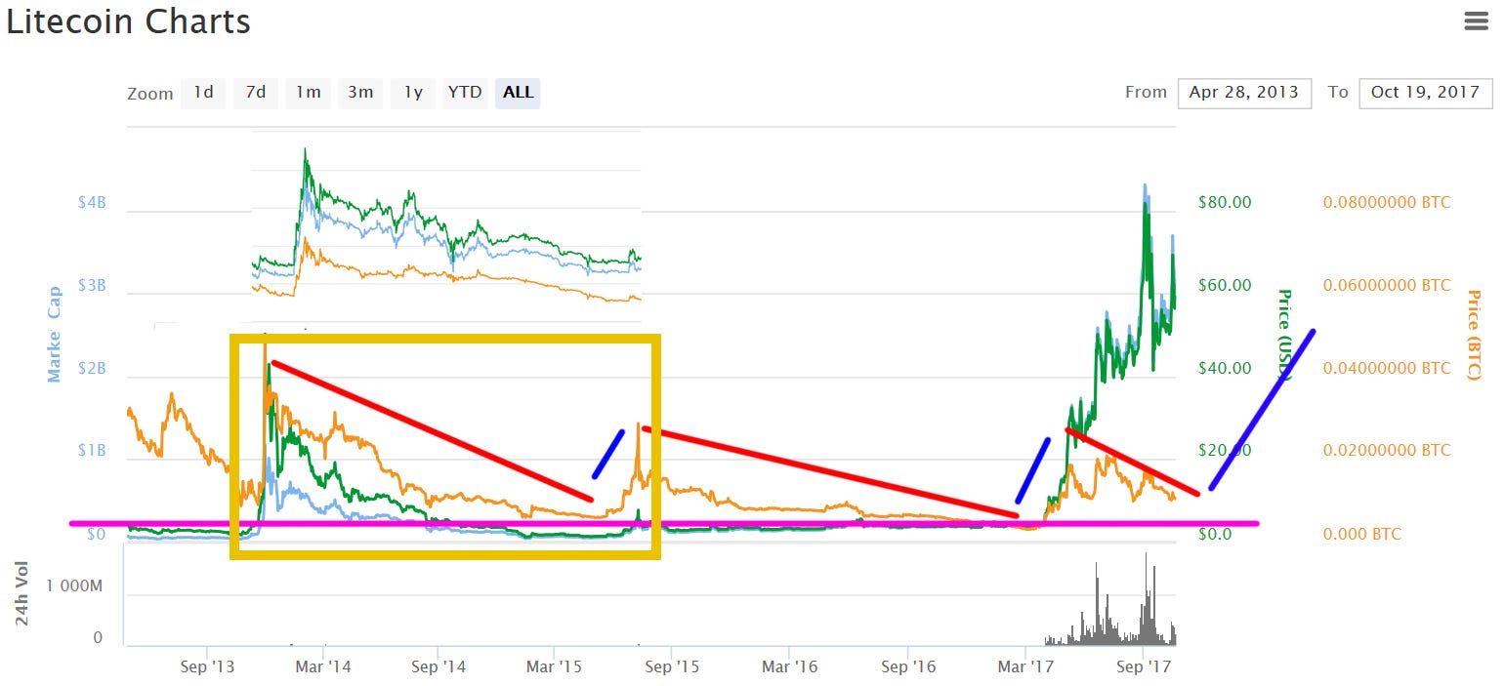
Task: Click the Mar '15 date label
Action: 554,668
